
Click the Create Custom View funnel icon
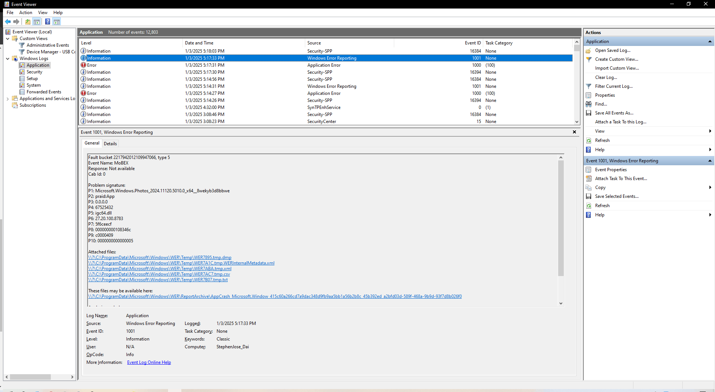(589, 59)
